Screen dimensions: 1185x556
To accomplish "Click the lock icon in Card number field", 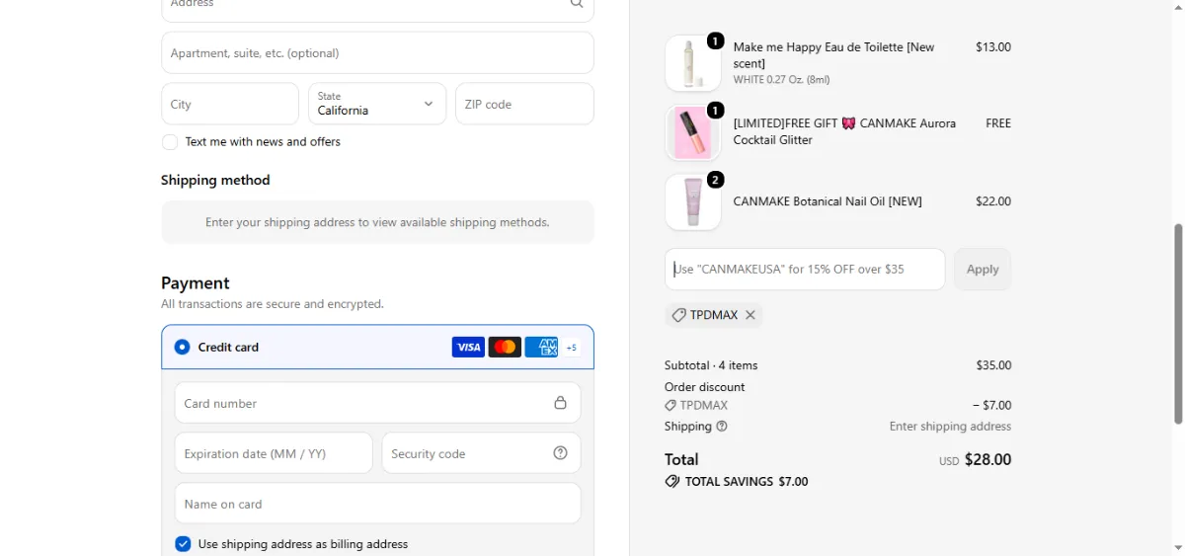I will [x=560, y=403].
